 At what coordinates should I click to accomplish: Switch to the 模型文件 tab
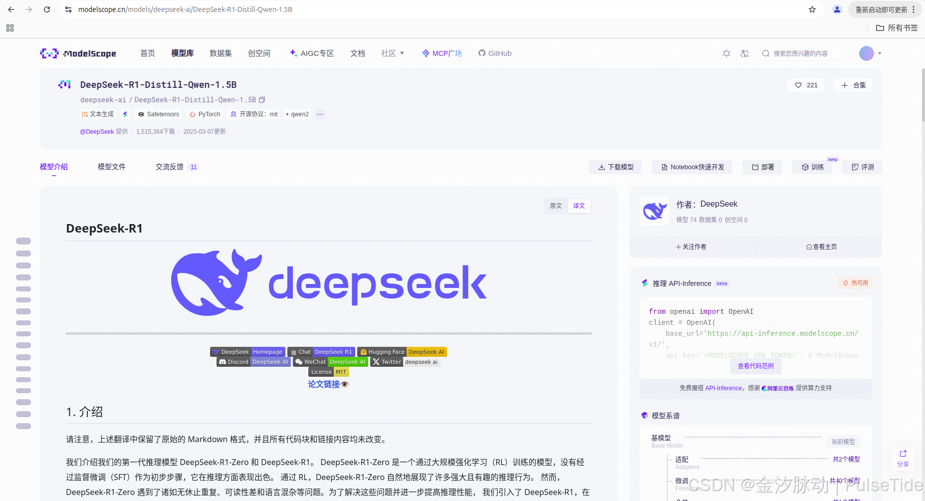pos(112,167)
